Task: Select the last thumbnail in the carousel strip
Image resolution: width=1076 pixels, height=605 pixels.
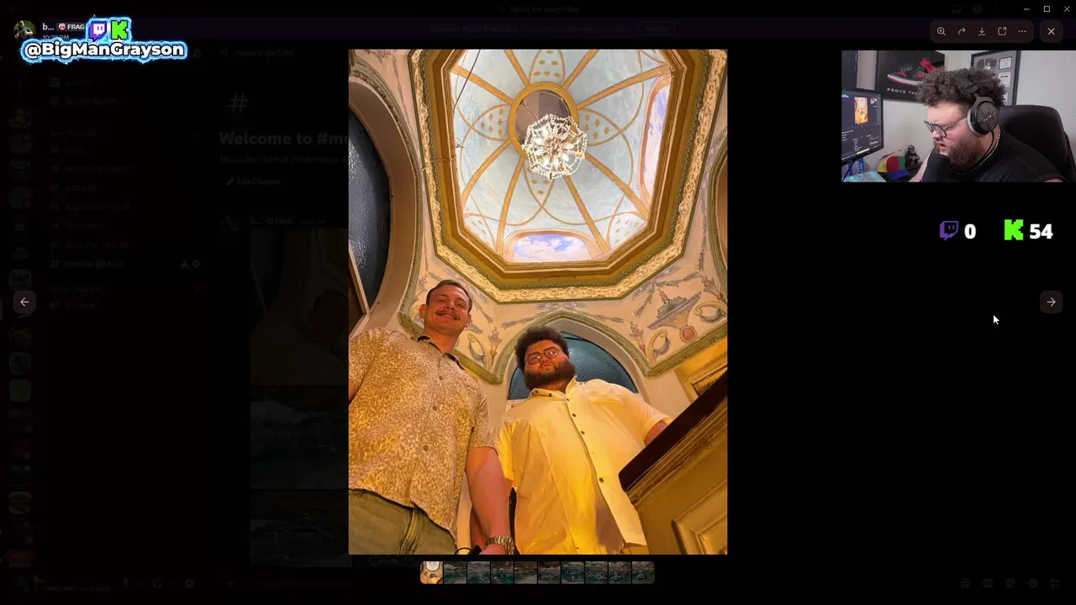Action: pyautogui.click(x=643, y=572)
